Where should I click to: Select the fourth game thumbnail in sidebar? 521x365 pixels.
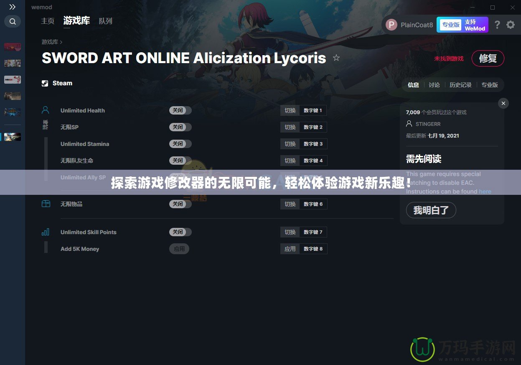[x=13, y=96]
